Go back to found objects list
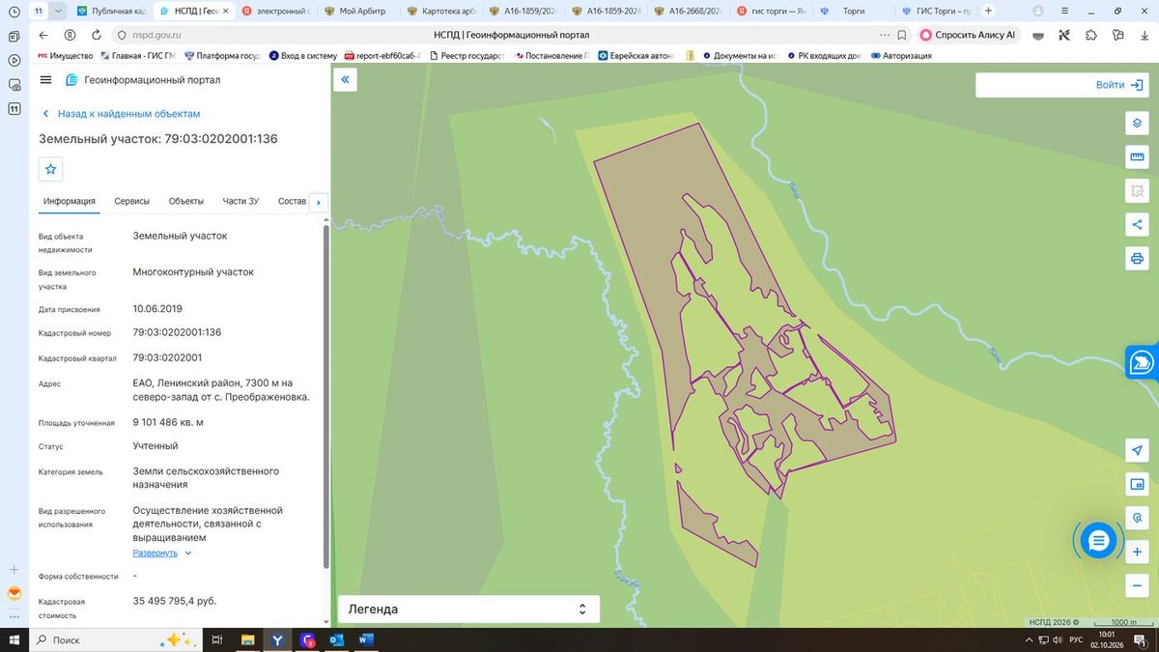Screen dimensions: 1159x652 tap(120, 114)
